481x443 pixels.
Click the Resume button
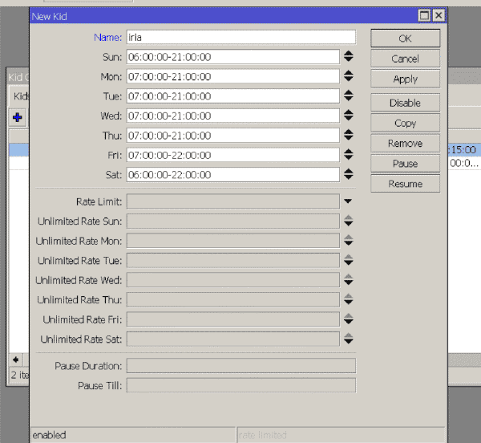click(405, 184)
